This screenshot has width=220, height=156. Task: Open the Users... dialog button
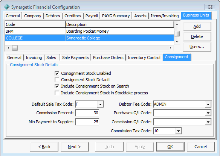(197, 47)
